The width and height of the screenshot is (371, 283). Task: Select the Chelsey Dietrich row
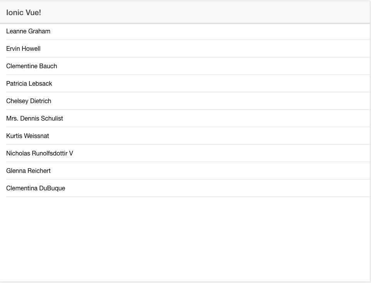[29, 101]
